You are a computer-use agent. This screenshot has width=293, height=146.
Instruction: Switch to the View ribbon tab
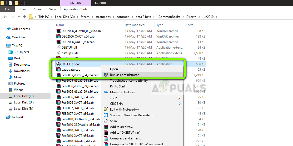pos(52,9)
